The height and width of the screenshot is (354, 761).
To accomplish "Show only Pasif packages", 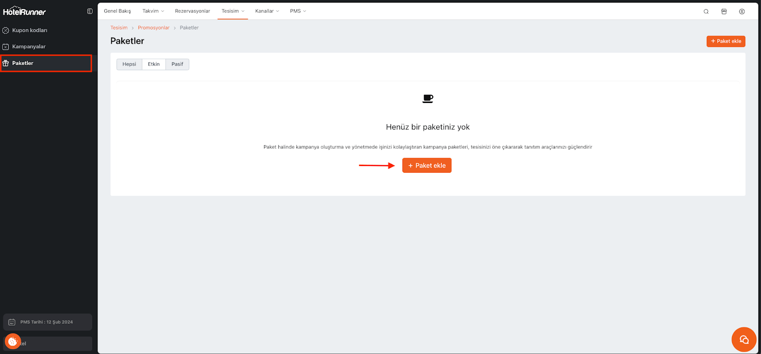I will click(x=177, y=64).
